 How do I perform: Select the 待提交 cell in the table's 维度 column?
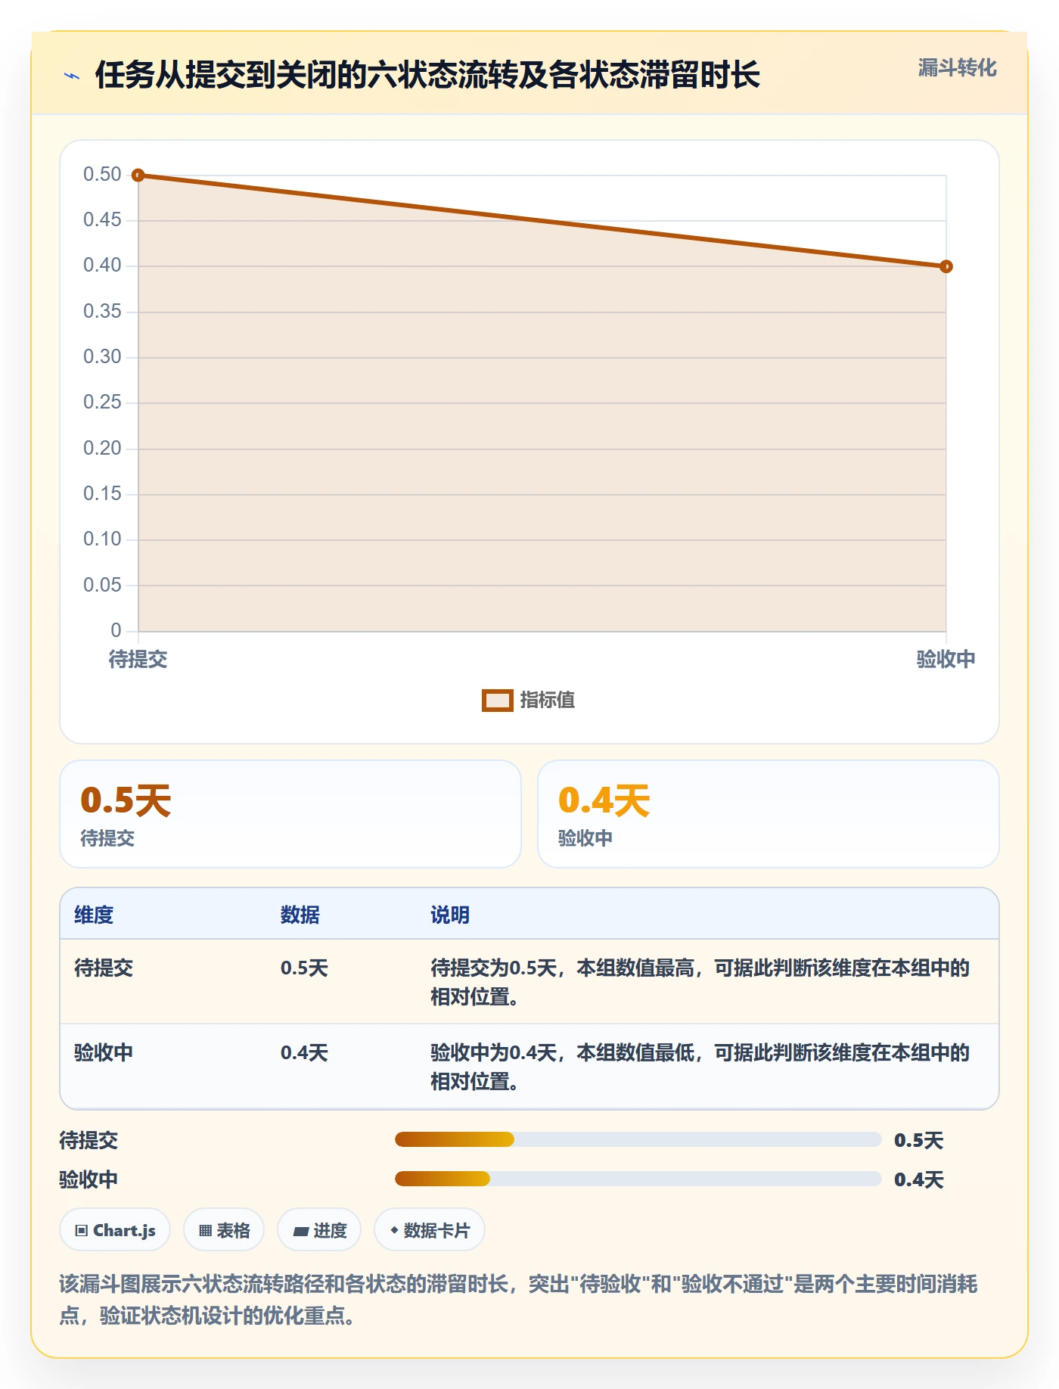pyautogui.click(x=104, y=968)
